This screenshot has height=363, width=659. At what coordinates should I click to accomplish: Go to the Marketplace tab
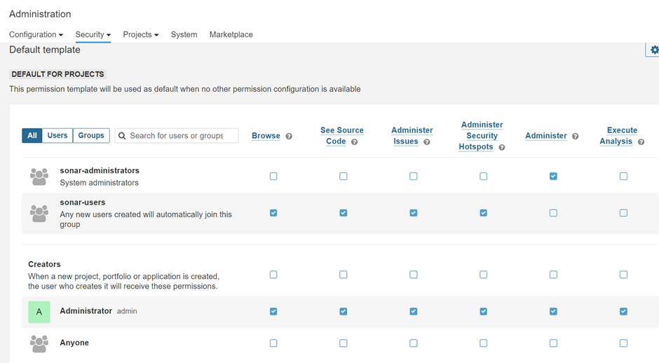231,34
